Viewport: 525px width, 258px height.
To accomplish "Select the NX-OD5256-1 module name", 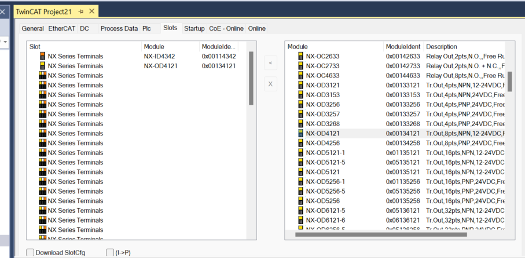I will (x=325, y=182).
